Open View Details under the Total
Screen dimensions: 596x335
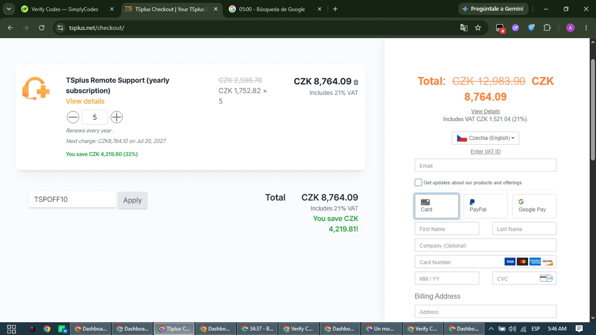pyautogui.click(x=486, y=111)
